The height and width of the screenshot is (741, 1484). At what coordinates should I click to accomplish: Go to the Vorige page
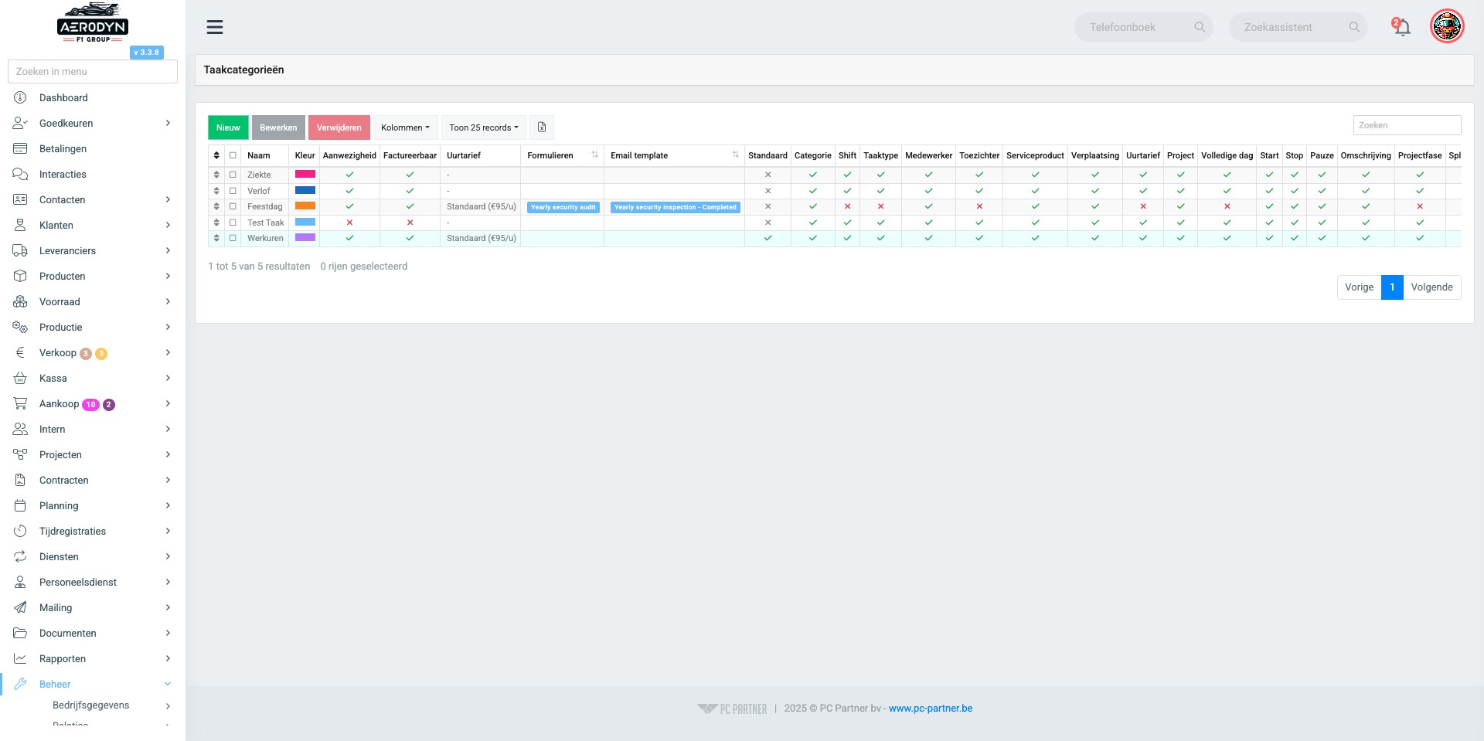(1359, 287)
